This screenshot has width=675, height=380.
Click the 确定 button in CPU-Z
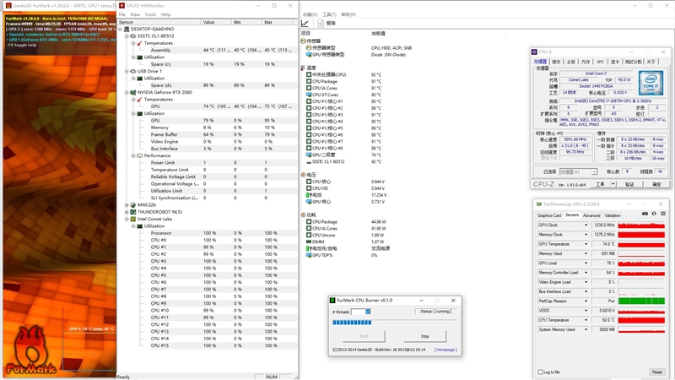(656, 184)
